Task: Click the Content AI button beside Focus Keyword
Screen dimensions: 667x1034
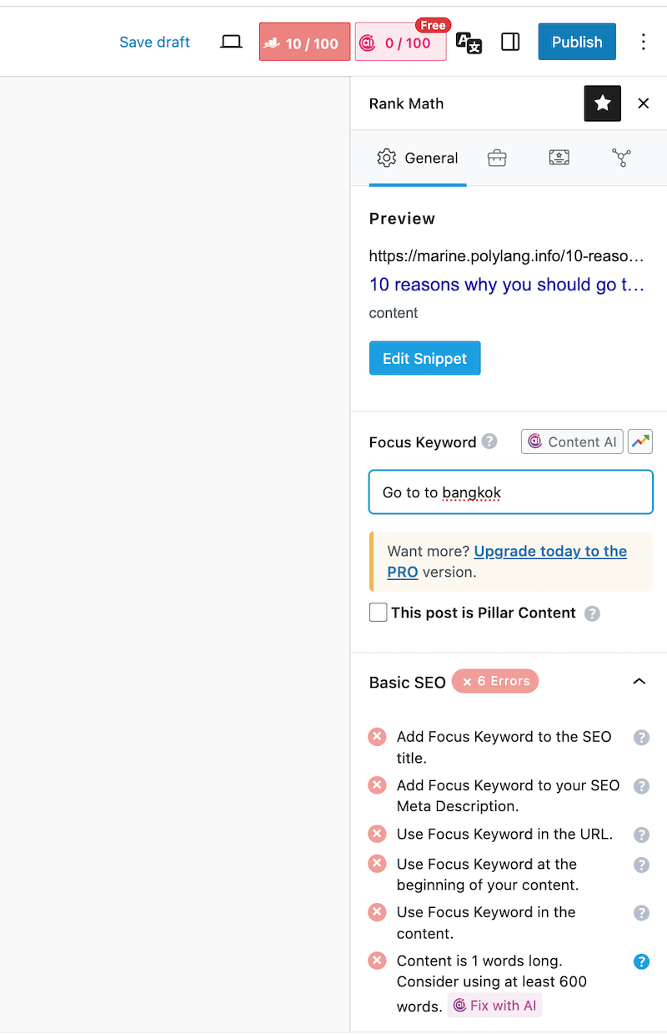Action: pos(572,441)
